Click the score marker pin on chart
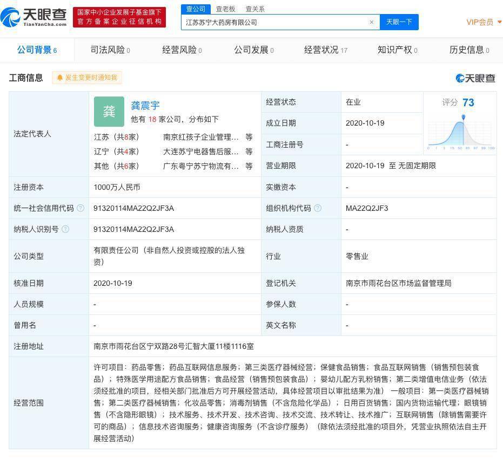Viewport: 503px width, 460px height. 463,117
